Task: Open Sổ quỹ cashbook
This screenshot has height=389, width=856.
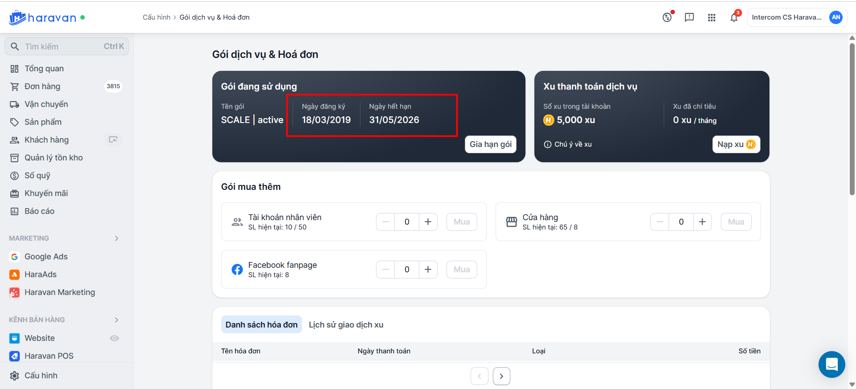Action: tap(37, 176)
